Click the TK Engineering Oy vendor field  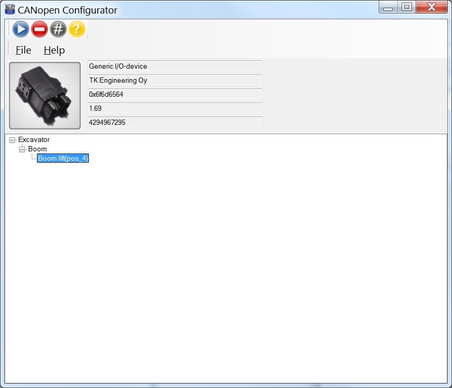pos(174,80)
